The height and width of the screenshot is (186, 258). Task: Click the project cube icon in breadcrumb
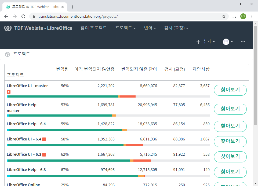tap(8, 54)
